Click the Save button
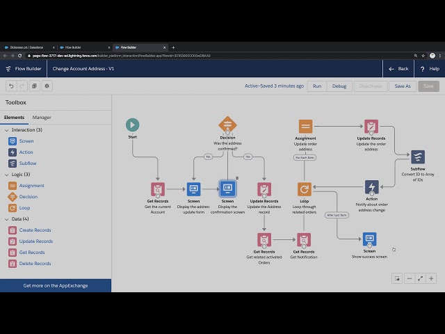 coord(428,86)
